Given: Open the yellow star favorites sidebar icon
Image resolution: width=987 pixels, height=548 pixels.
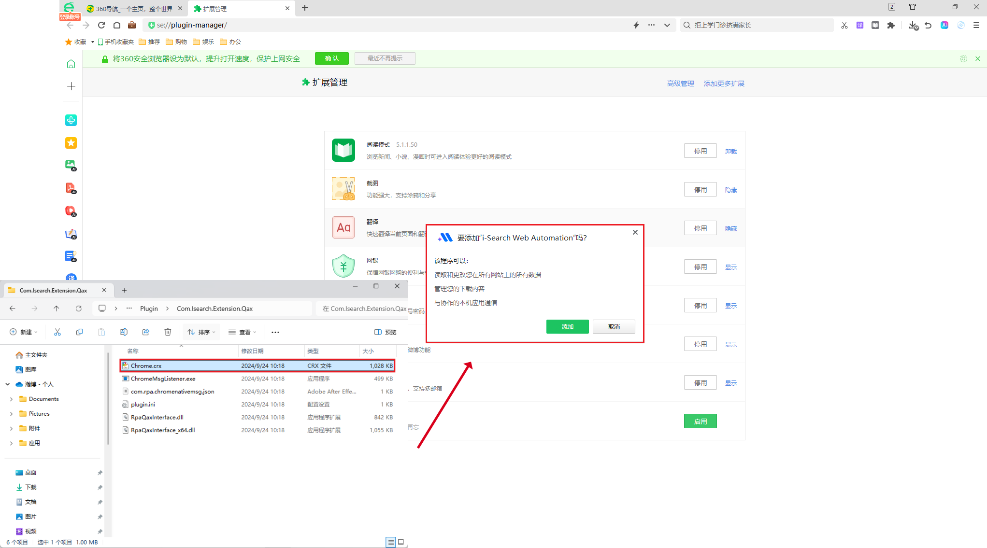Looking at the screenshot, I should coord(71,143).
